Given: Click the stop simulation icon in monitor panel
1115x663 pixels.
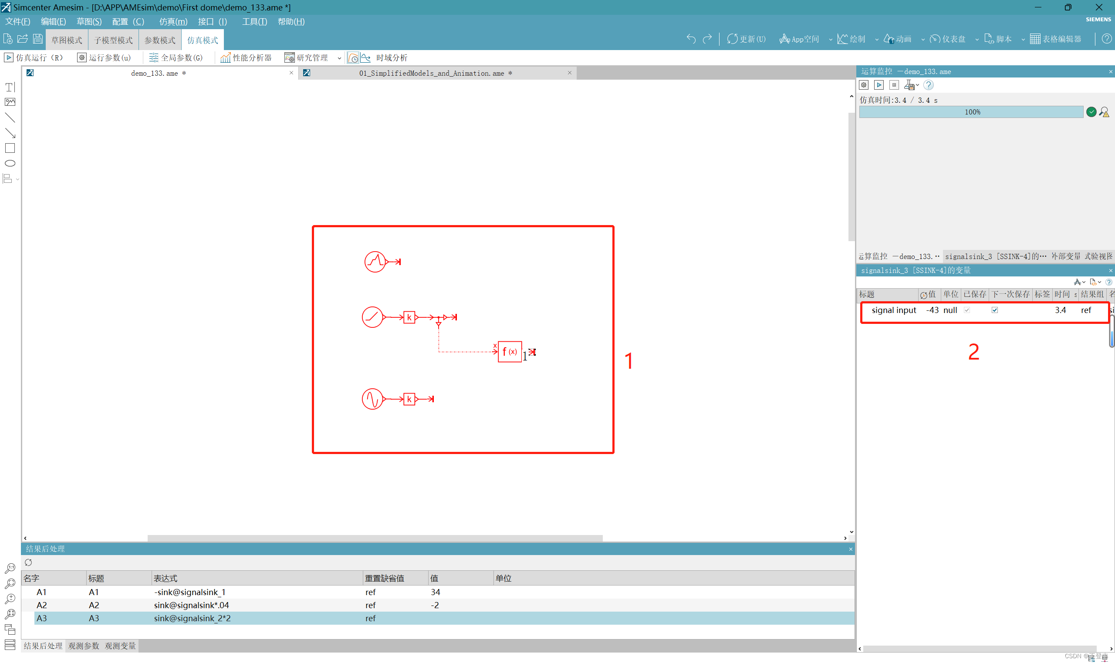Looking at the screenshot, I should click(x=894, y=85).
